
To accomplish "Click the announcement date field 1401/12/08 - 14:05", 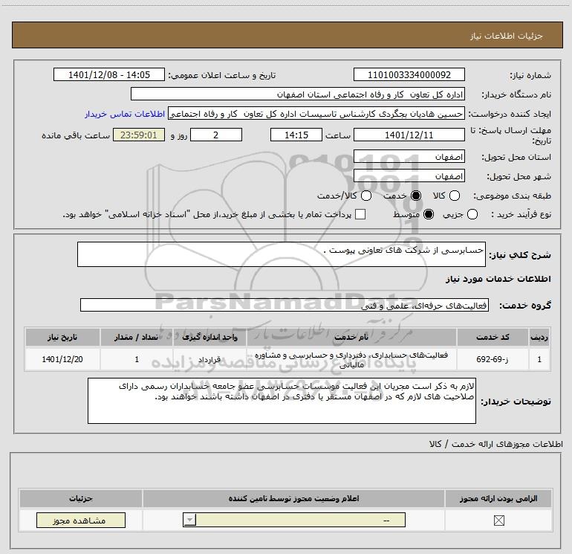I will (109, 74).
